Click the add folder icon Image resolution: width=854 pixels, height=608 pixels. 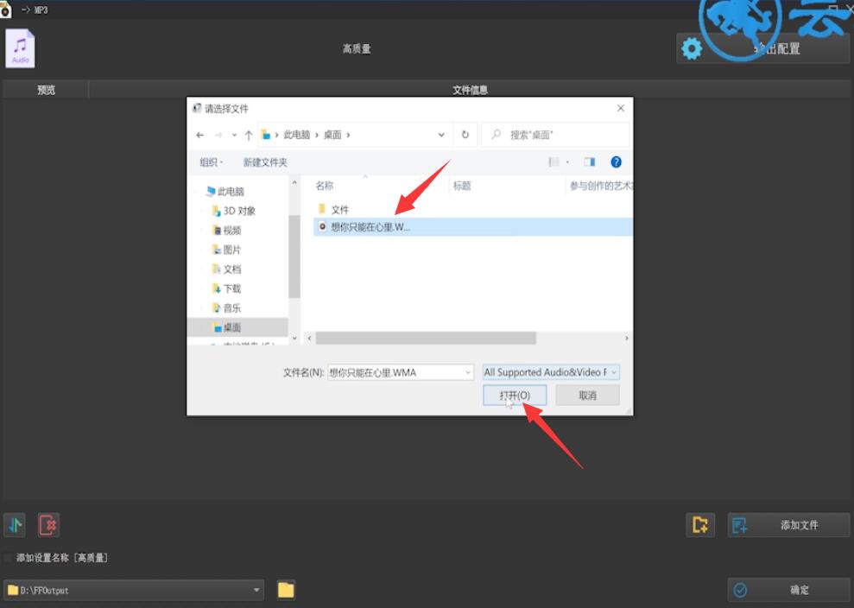coord(700,525)
